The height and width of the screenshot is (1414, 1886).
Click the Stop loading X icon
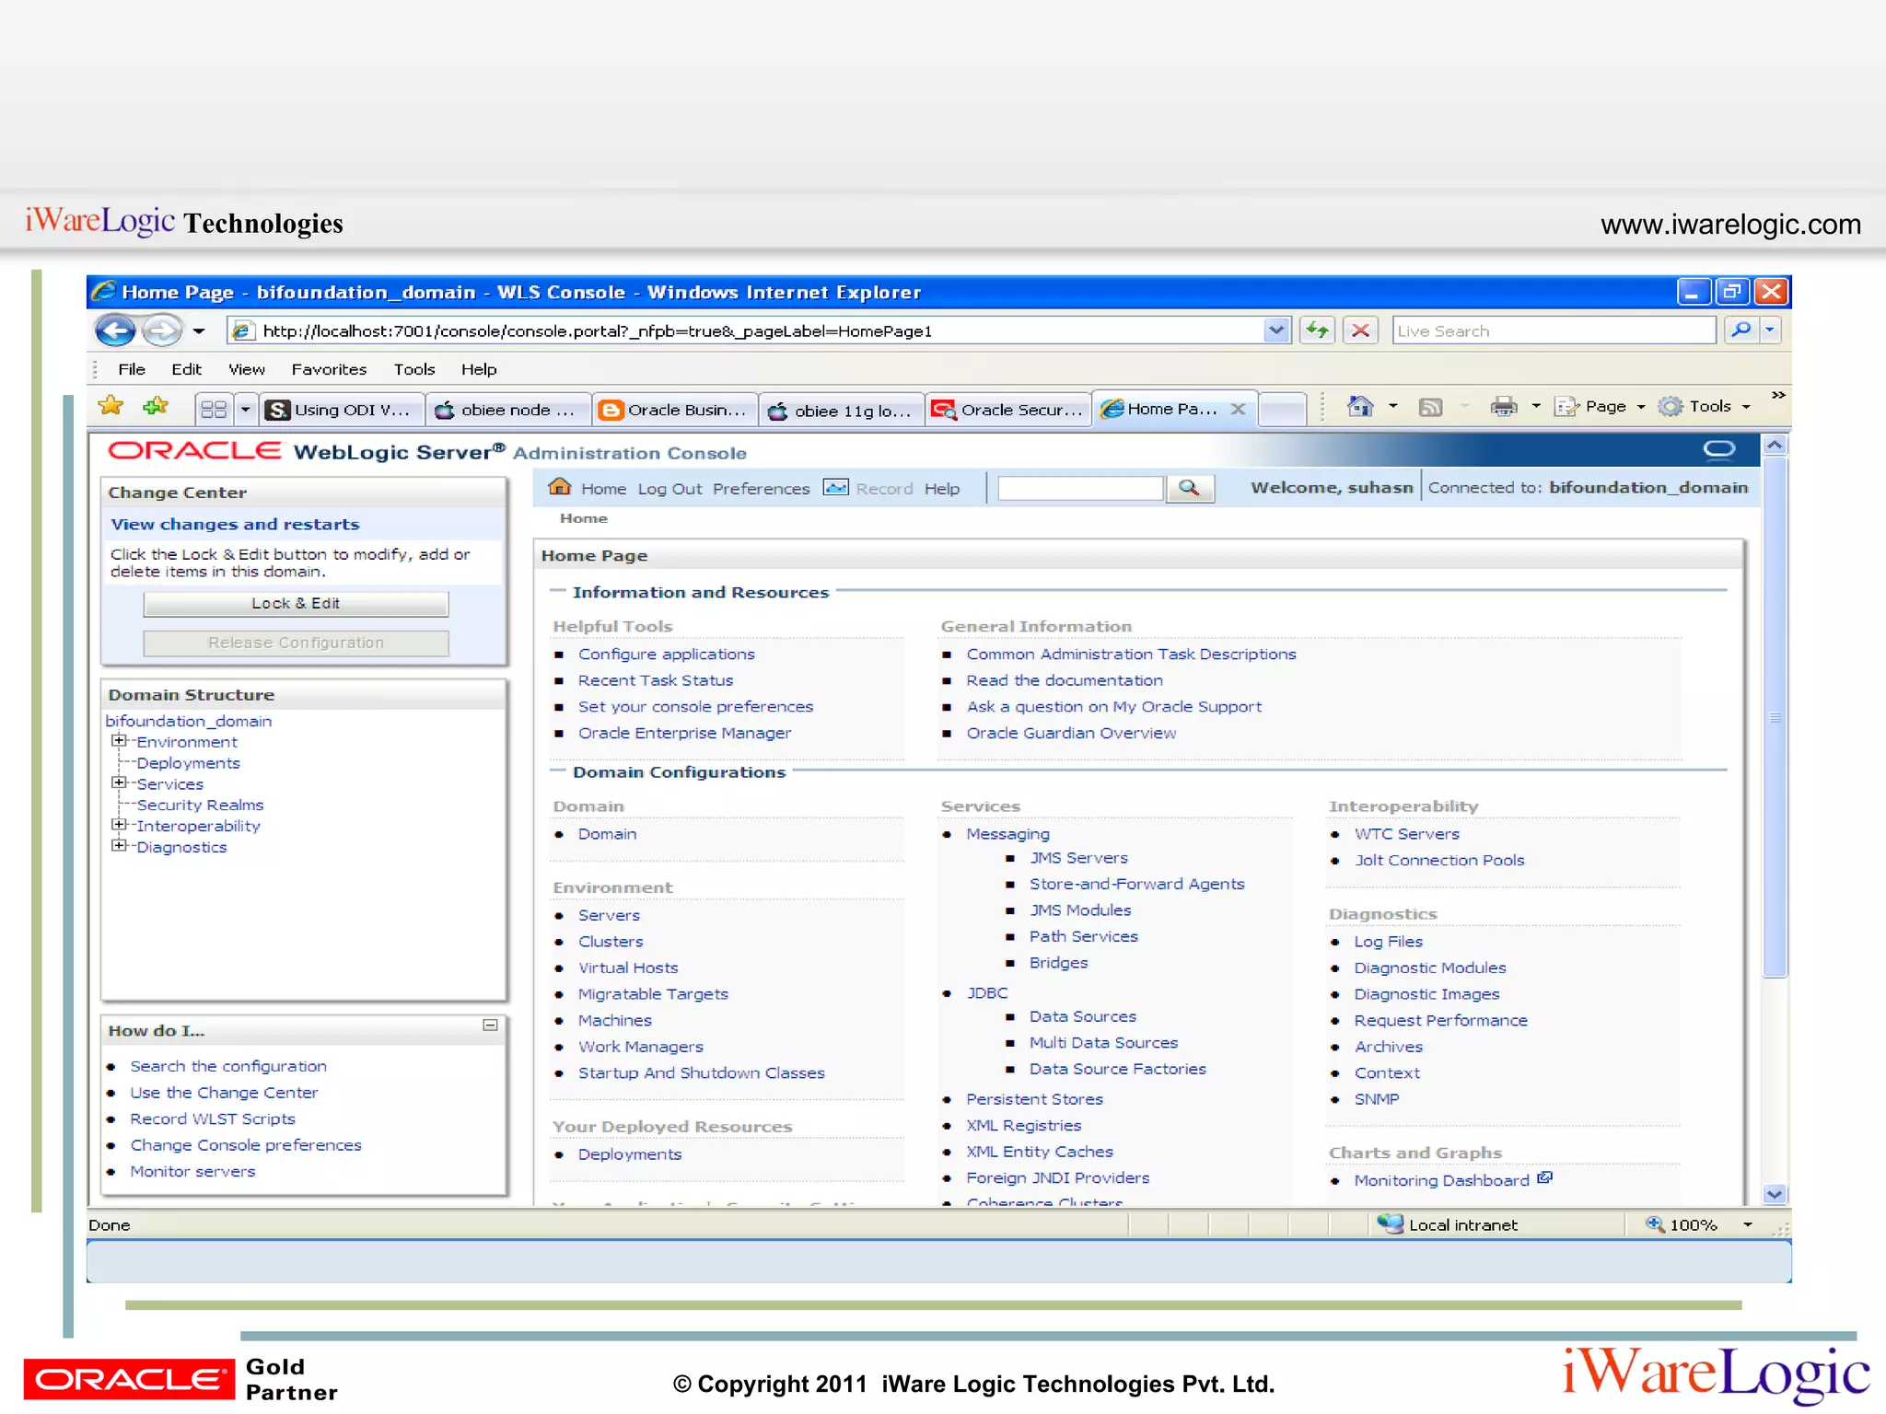pyautogui.click(x=1360, y=330)
